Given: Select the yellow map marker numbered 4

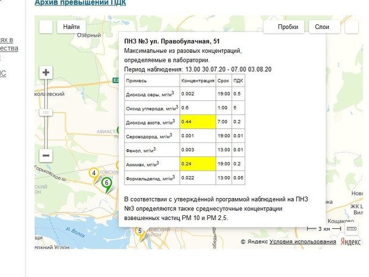Looking at the screenshot, I should click(93, 174).
